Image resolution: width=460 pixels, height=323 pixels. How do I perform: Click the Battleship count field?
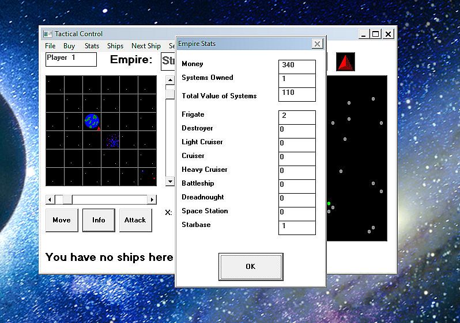pos(297,186)
